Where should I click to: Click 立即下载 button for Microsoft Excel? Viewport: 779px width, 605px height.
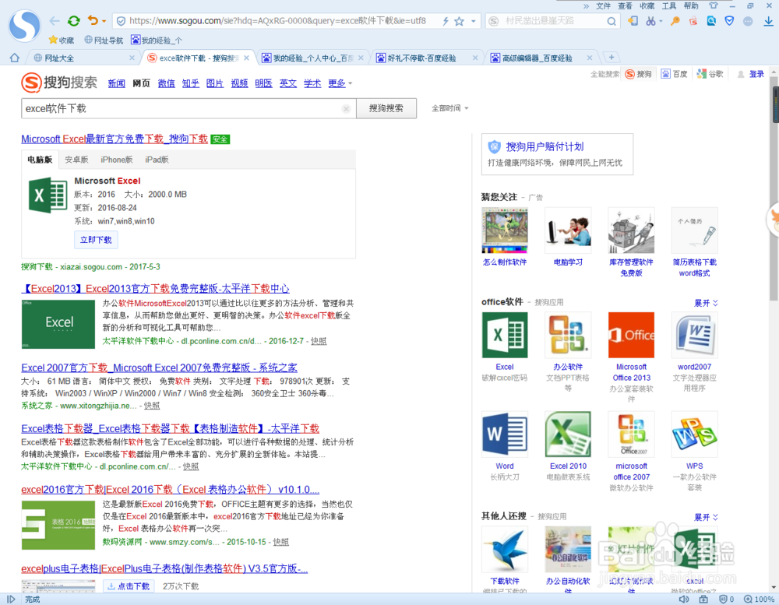pos(96,239)
